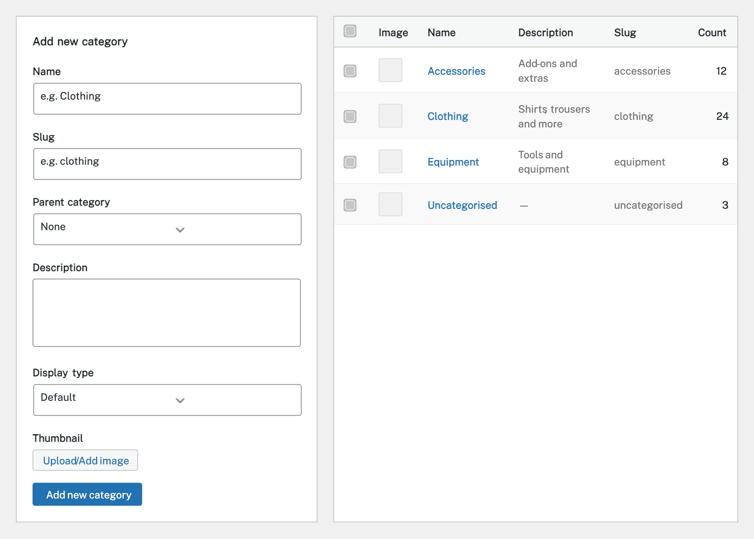This screenshot has width=754, height=539.
Task: Click the 'Thumbnail' field label
Action: point(58,438)
